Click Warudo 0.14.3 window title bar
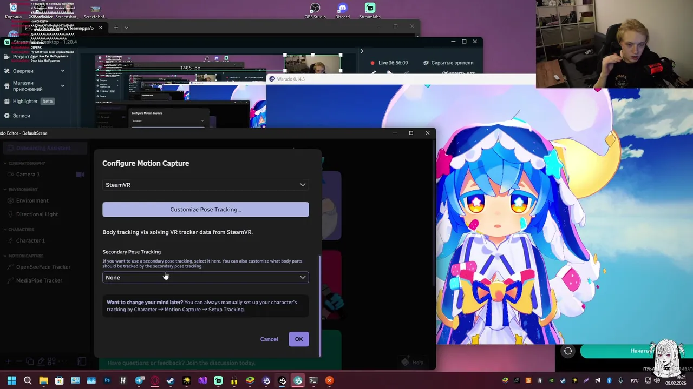Screen dimensions: 693x389 click(x=401, y=79)
